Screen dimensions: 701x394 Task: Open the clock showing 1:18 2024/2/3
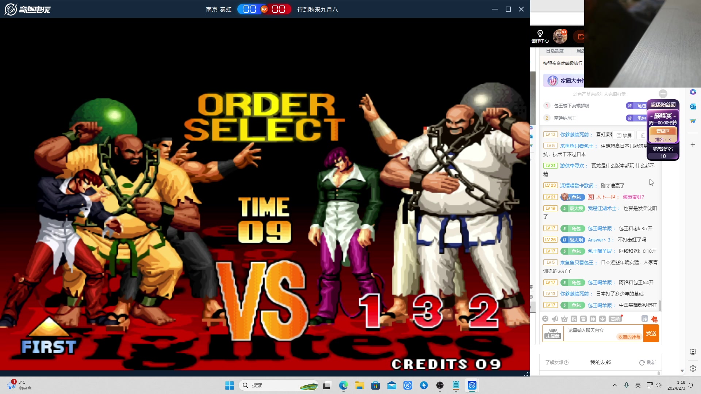click(677, 385)
